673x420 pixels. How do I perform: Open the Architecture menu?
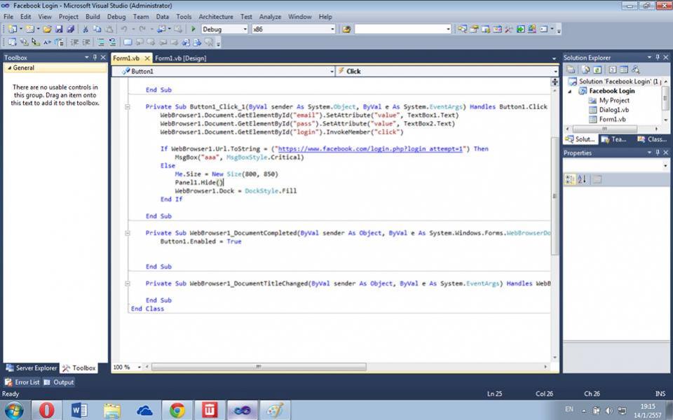click(216, 17)
